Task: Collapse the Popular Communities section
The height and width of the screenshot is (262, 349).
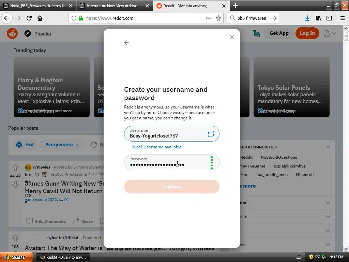Action: point(328,147)
